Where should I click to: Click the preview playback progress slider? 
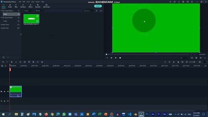(x=148, y=54)
